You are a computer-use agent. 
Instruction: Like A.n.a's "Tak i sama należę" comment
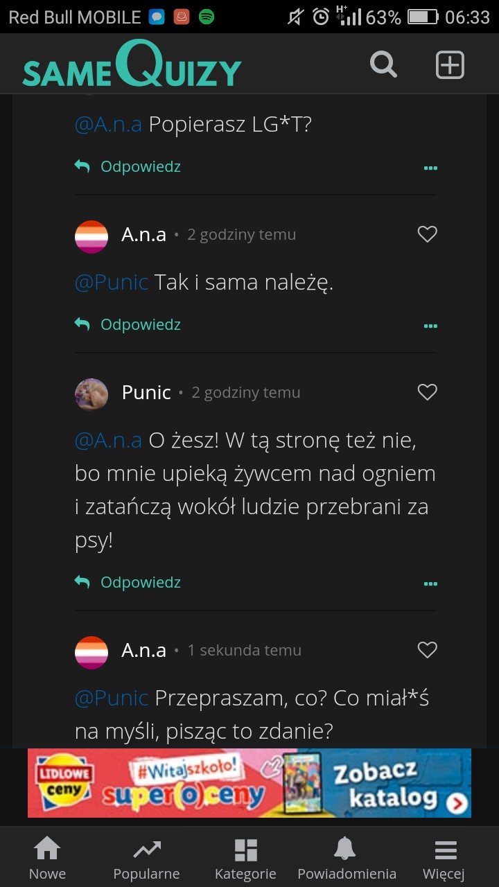428,235
